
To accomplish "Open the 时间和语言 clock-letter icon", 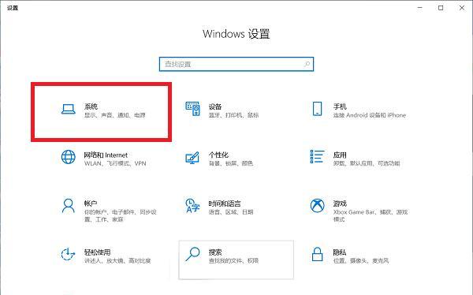I will pyautogui.click(x=192, y=206).
